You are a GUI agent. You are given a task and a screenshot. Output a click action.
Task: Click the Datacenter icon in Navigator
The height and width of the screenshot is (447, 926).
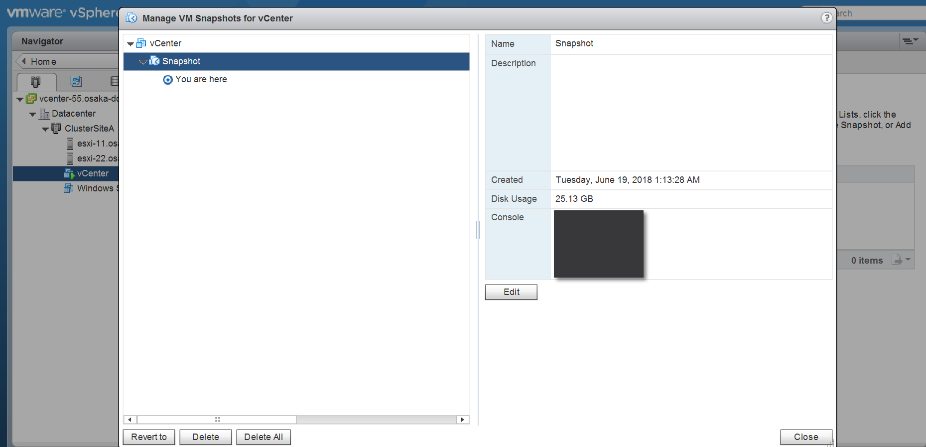44,114
